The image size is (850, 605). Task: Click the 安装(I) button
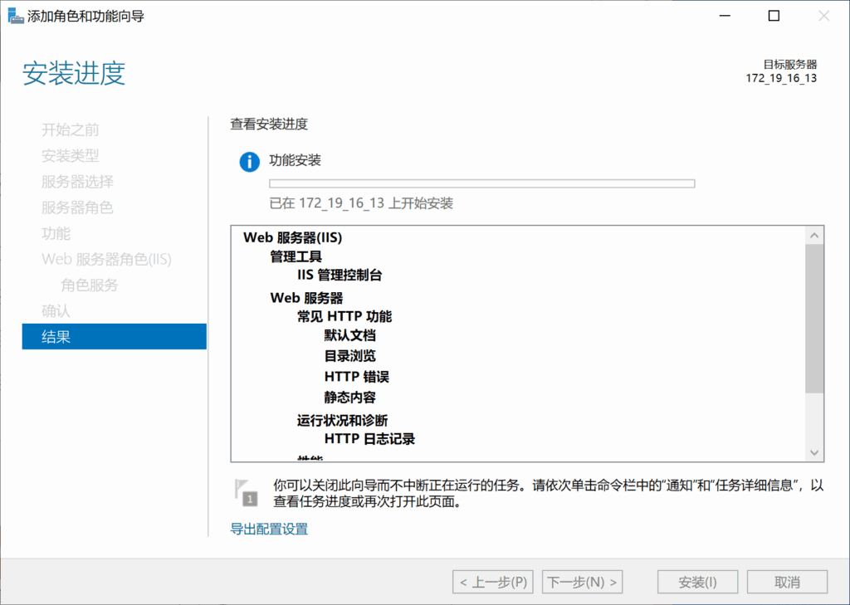[696, 582]
